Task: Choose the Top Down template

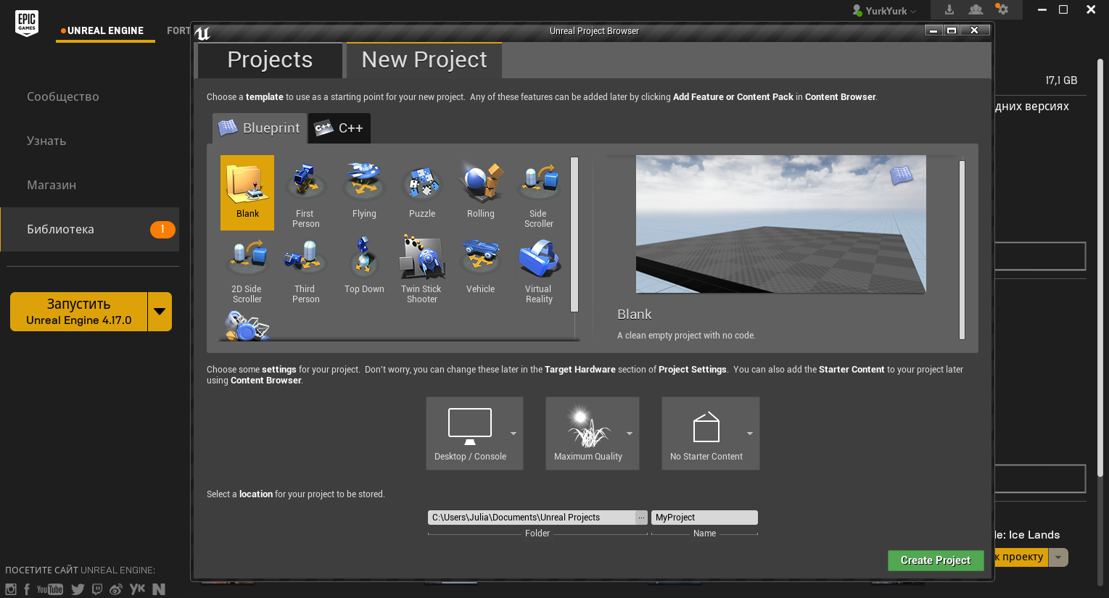Action: click(x=364, y=268)
